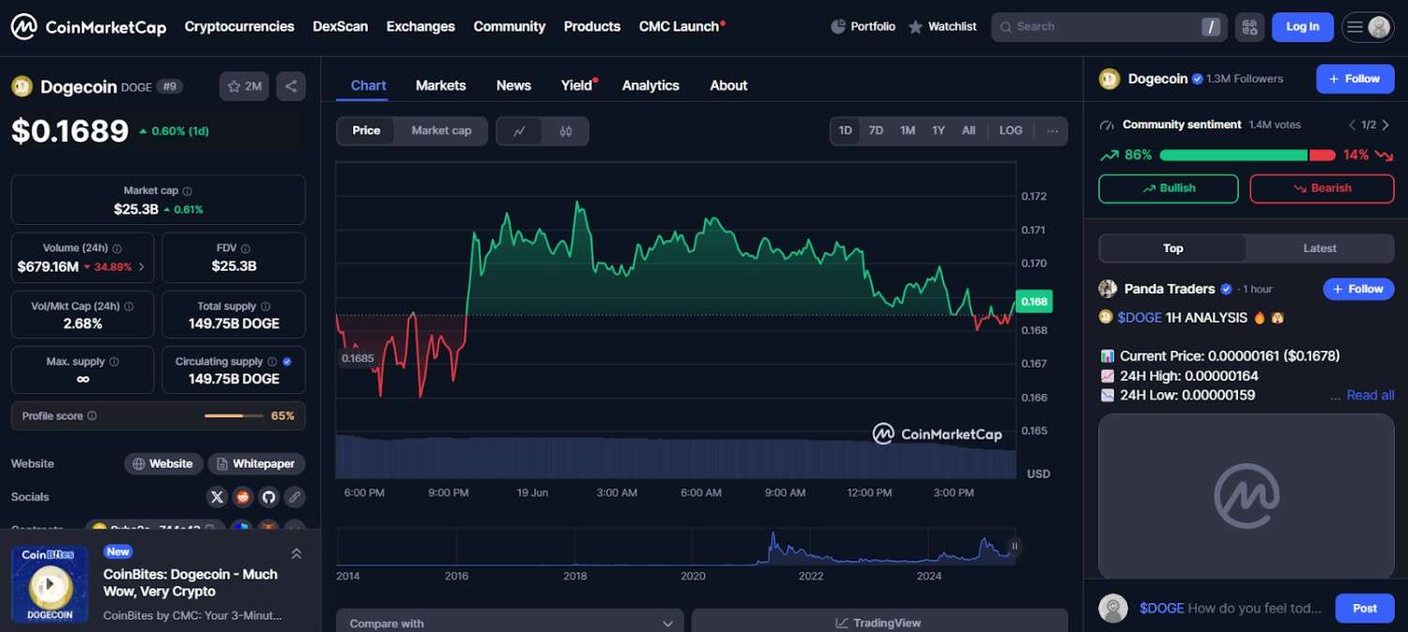The height and width of the screenshot is (632, 1408).
Task: Open the Latest posts tab
Action: (1319, 248)
